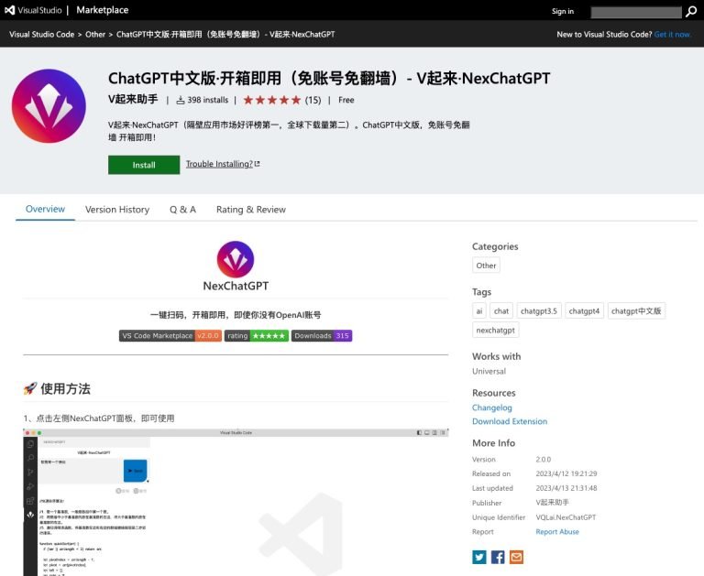Click the NexChatGPT overview title text
Image resolution: width=704 pixels, height=576 pixels.
point(236,286)
